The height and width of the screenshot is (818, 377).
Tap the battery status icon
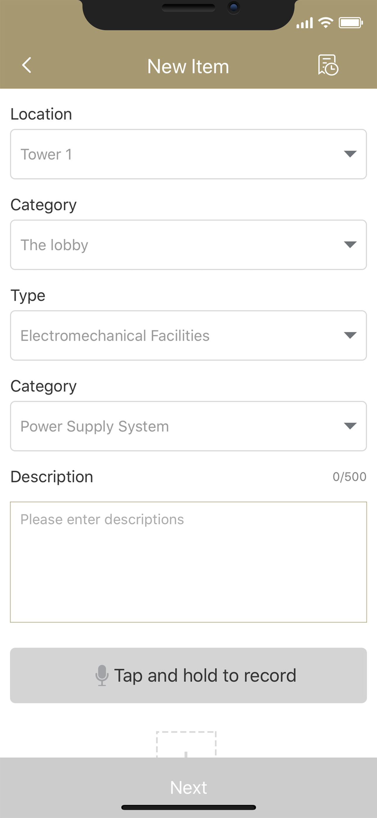point(351,23)
